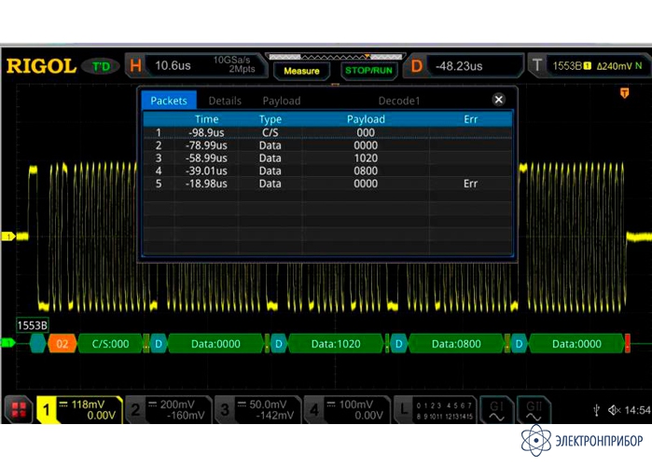Screen dimensions: 652x466
Task: Click the orange 02 decode segment
Action: point(62,344)
